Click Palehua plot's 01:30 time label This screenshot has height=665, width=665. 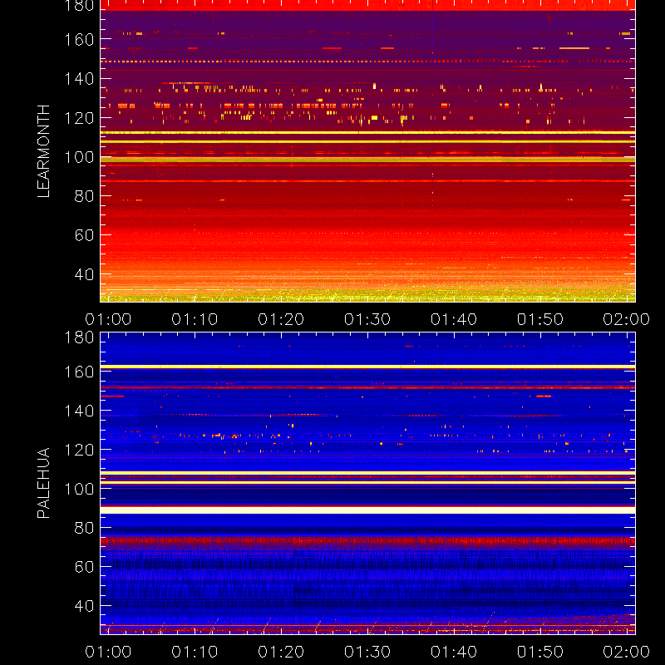367,652
